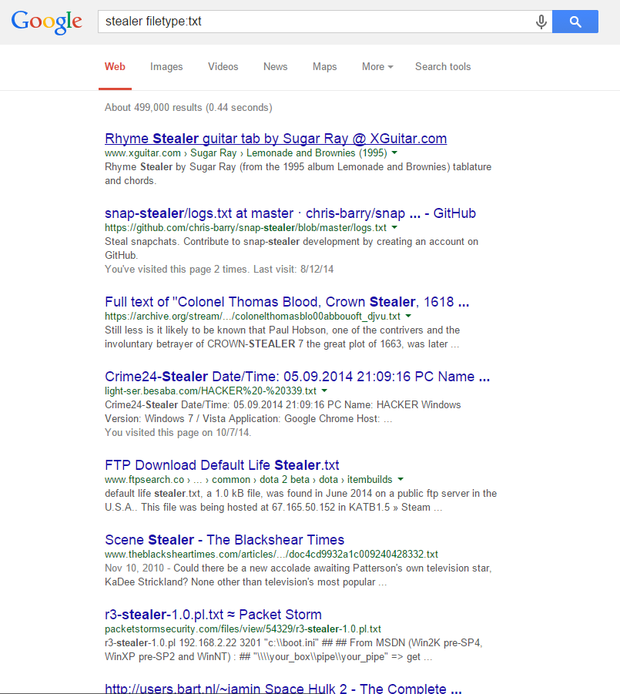
Task: Click the blue magnifier search button
Action: point(575,22)
